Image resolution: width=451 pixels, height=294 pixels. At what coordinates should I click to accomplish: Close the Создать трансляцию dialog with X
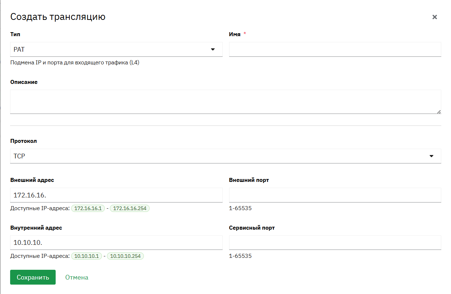pyautogui.click(x=435, y=17)
